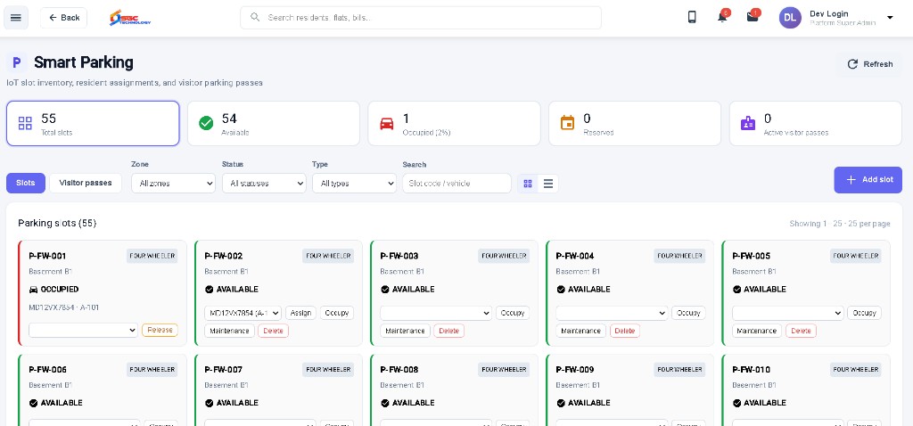
Task: Click the available check icon on P-FW-002
Action: pyautogui.click(x=209, y=290)
